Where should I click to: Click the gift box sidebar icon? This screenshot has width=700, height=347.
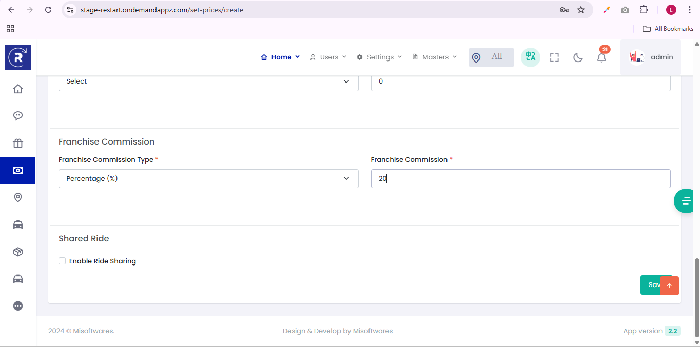click(x=18, y=143)
